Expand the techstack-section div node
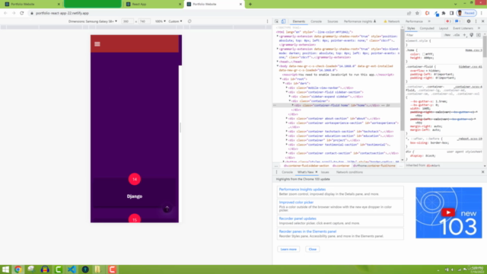The image size is (487, 274). pyautogui.click(x=287, y=132)
